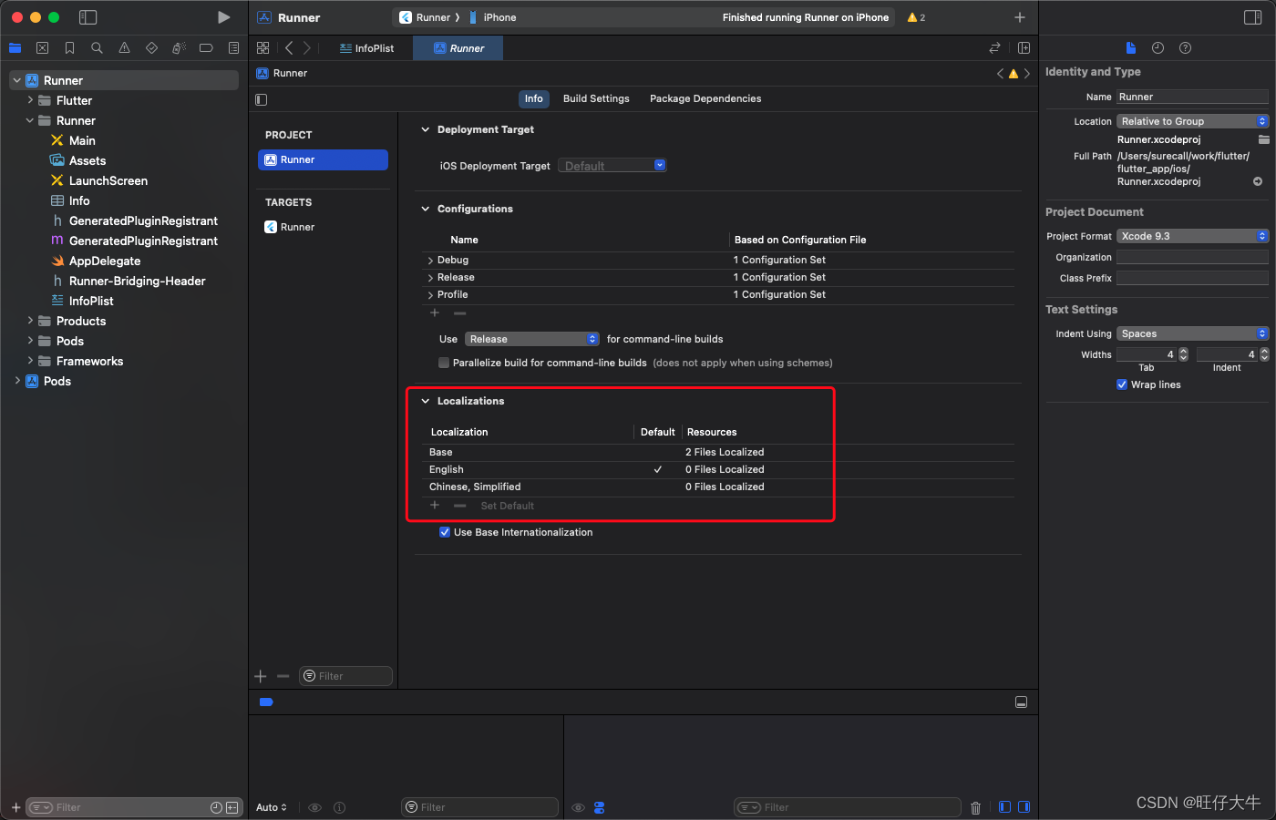Click the trash icon to clear console
Screen dimensions: 1276x820
(x=975, y=807)
